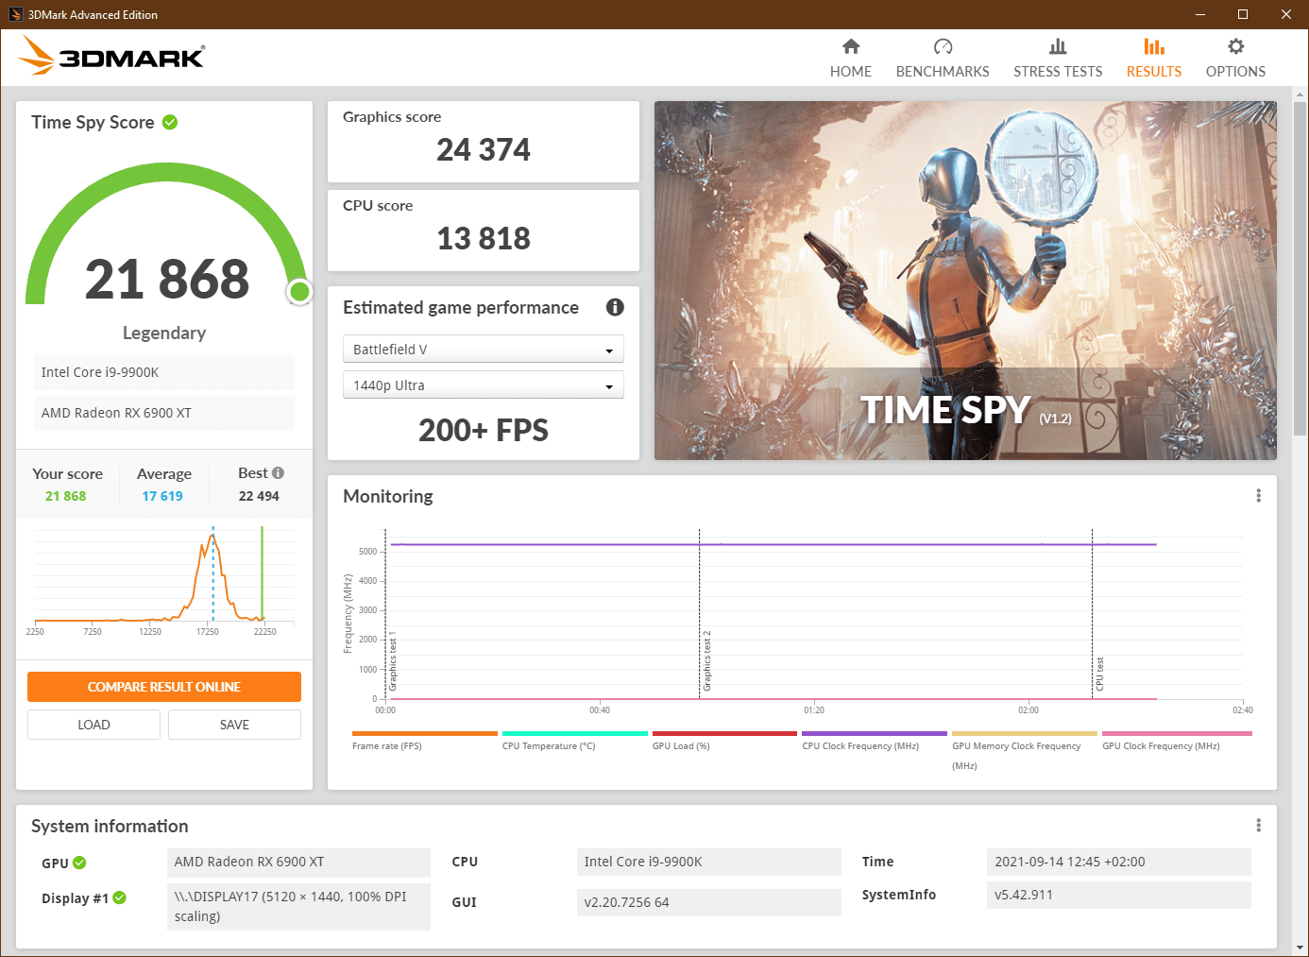Viewport: 1309px width, 957px height.
Task: Select the RESULTS tab
Action: pos(1154,58)
